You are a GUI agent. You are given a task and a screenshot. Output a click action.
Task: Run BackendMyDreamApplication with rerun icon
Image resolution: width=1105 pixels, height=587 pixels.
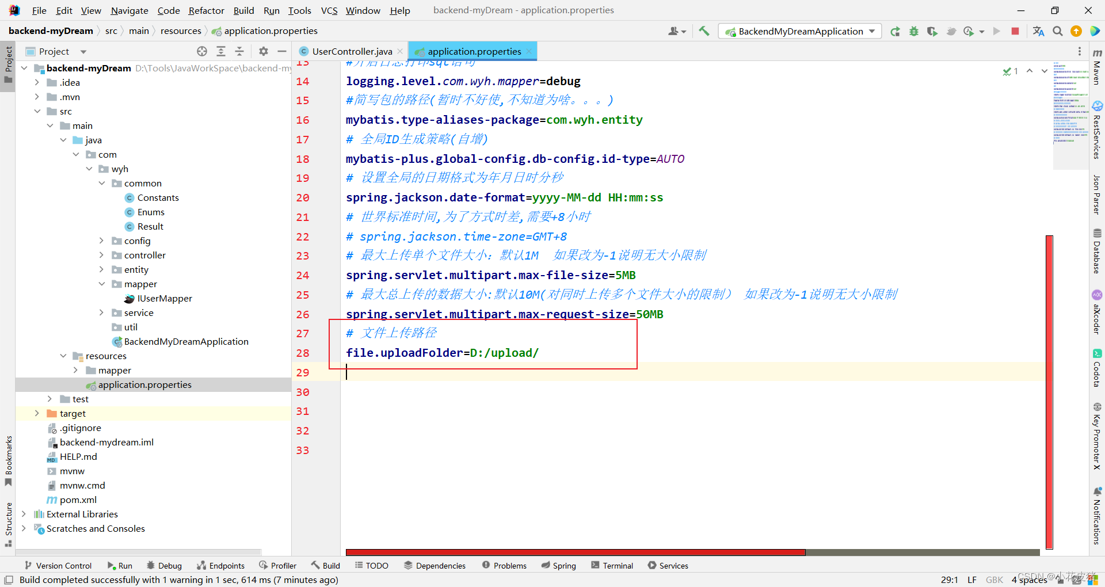(x=895, y=31)
